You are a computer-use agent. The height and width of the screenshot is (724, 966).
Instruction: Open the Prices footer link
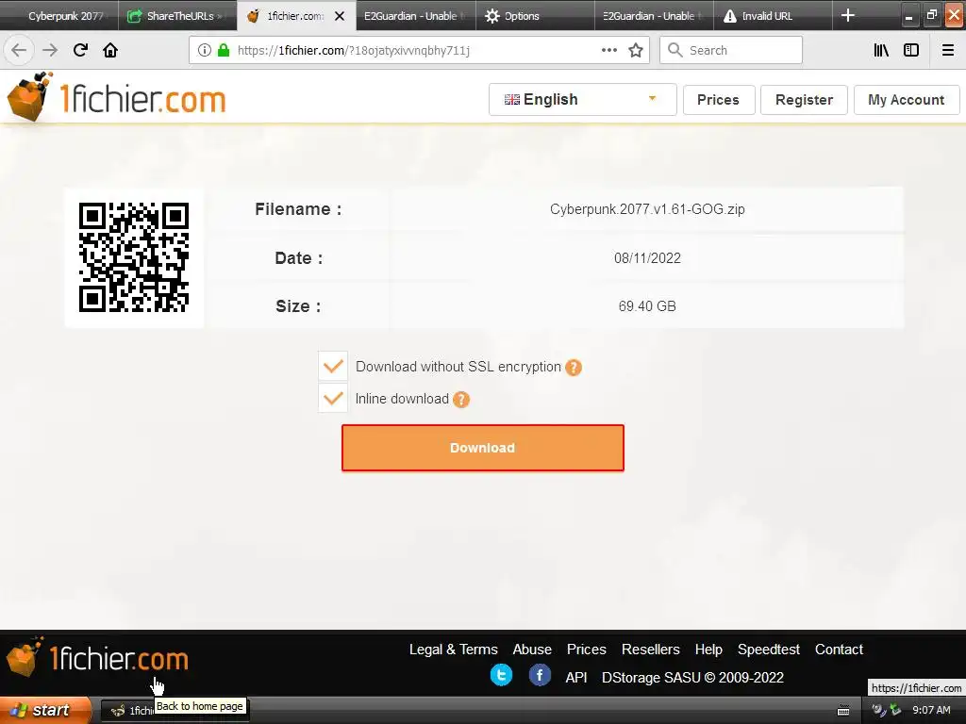pyautogui.click(x=587, y=650)
